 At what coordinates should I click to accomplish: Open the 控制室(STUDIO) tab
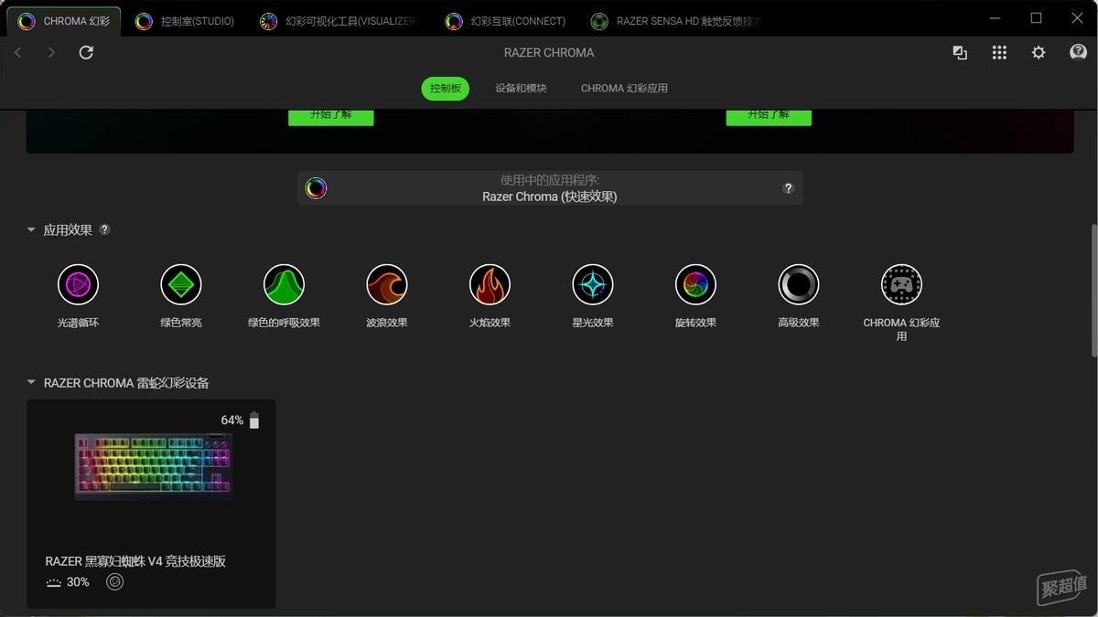[x=184, y=21]
